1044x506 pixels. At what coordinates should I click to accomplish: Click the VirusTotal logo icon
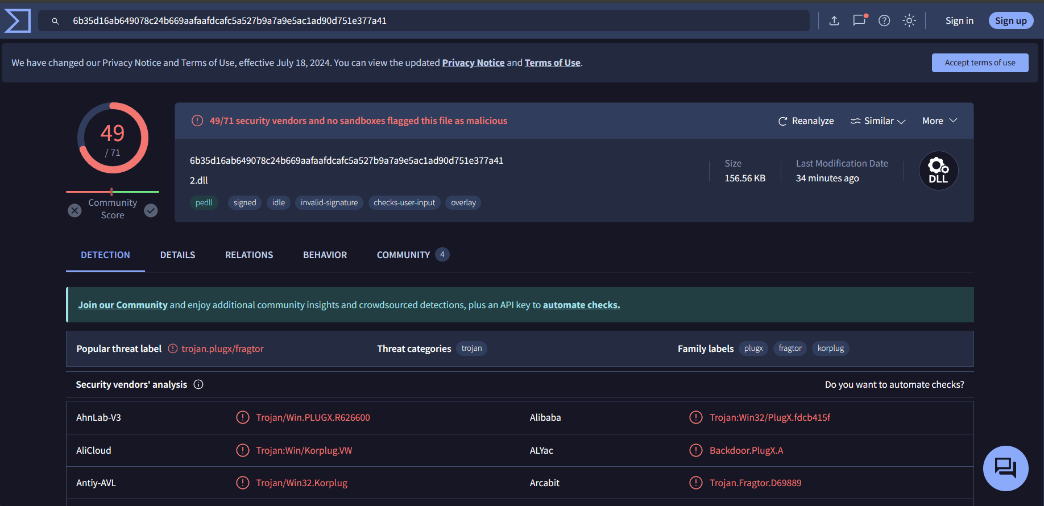point(18,21)
